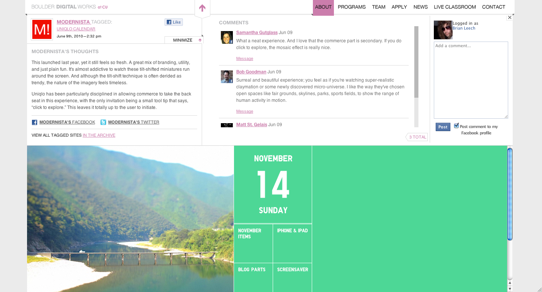Open Samantha Gutglass's profile name link
Screen dimensions: 542x292
pyautogui.click(x=257, y=33)
